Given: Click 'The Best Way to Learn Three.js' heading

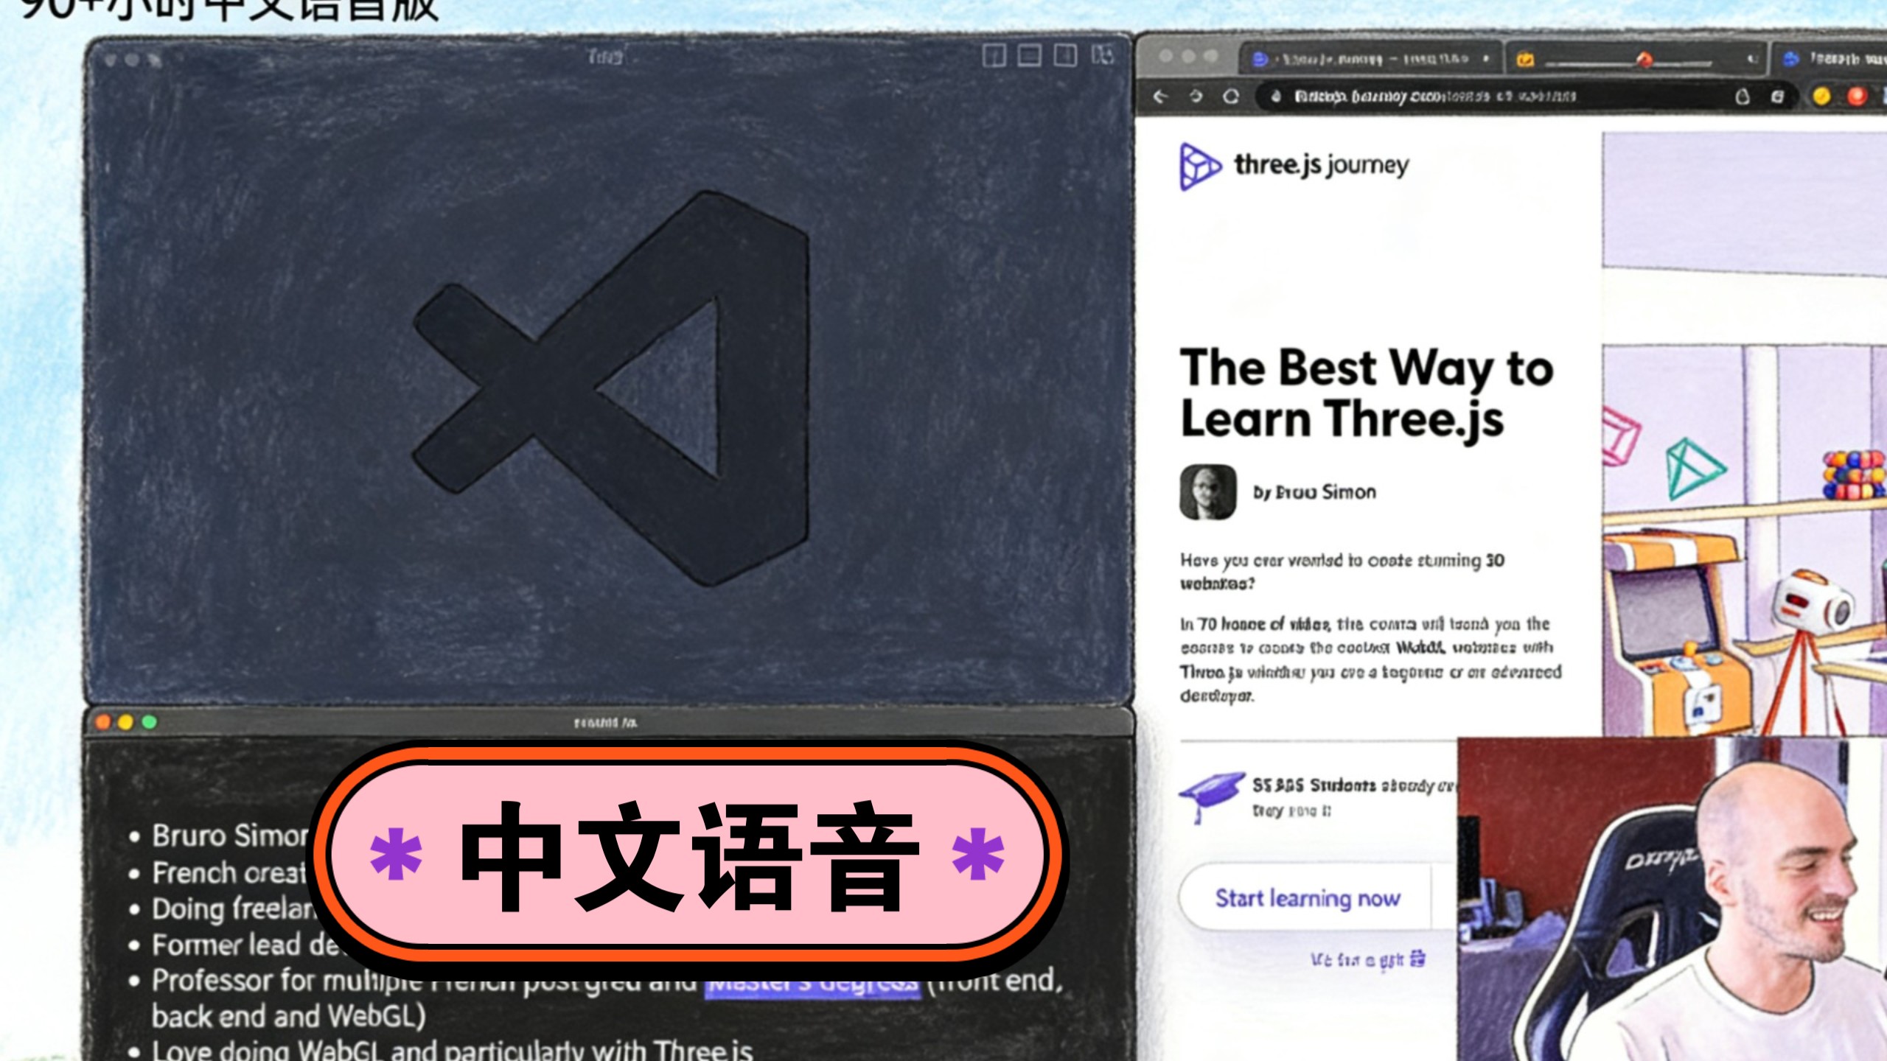Looking at the screenshot, I should pos(1367,394).
